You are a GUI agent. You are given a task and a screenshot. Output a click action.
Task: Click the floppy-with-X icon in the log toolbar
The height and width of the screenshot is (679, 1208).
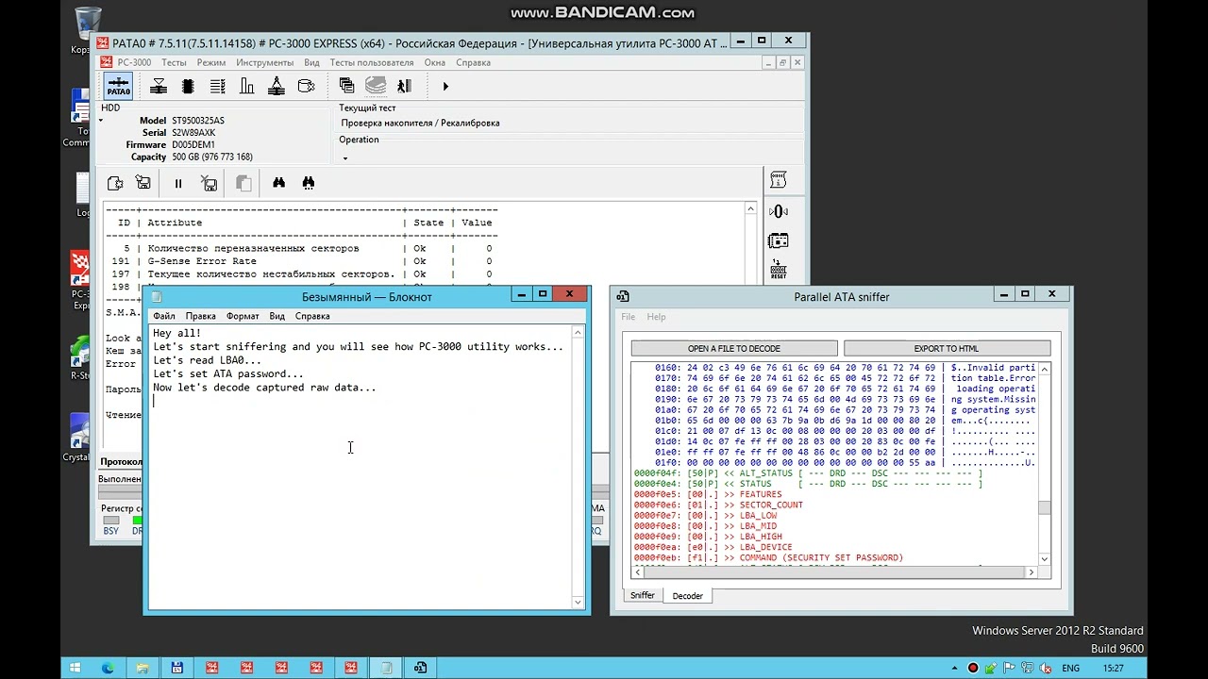(210, 183)
